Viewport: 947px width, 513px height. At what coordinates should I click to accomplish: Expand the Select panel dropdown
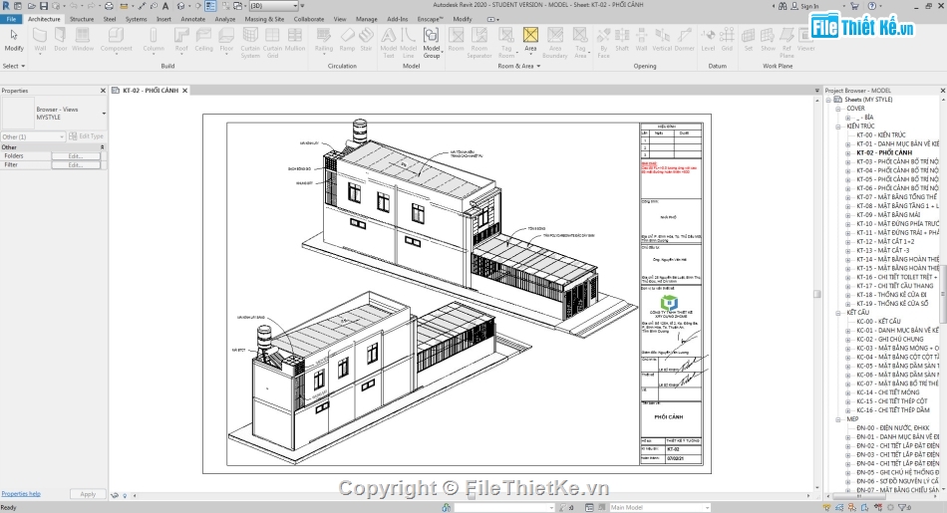[14, 66]
